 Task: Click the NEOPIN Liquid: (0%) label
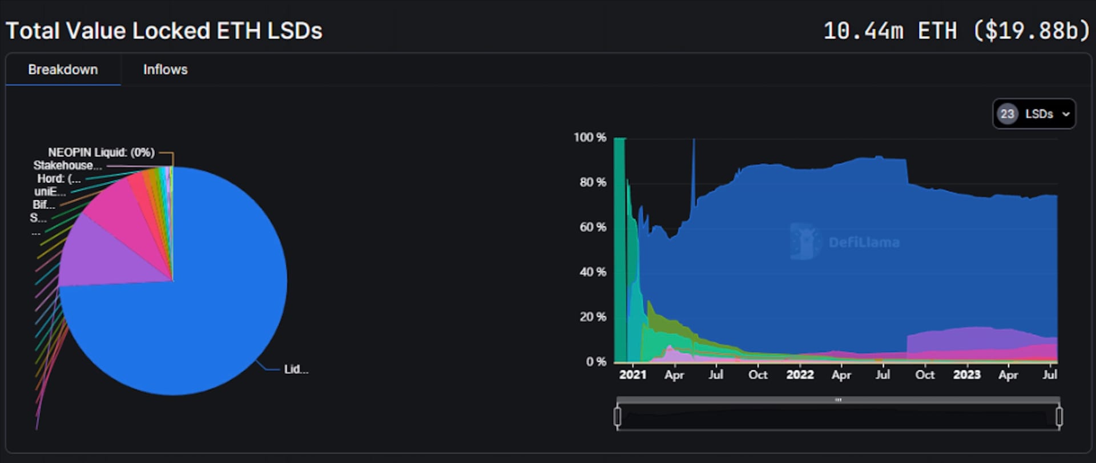pos(101,152)
